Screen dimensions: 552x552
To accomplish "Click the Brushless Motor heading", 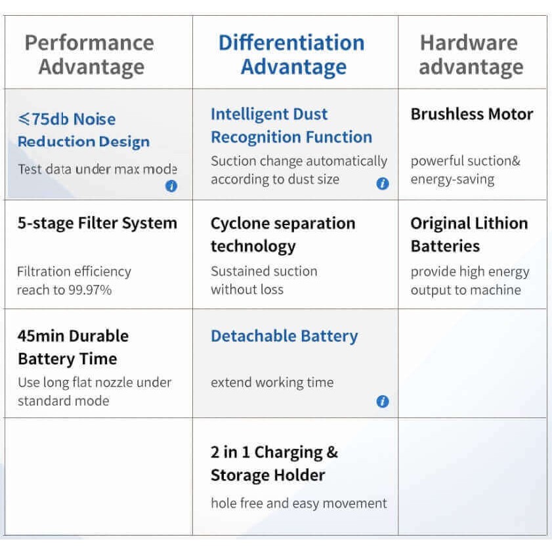I will (471, 114).
